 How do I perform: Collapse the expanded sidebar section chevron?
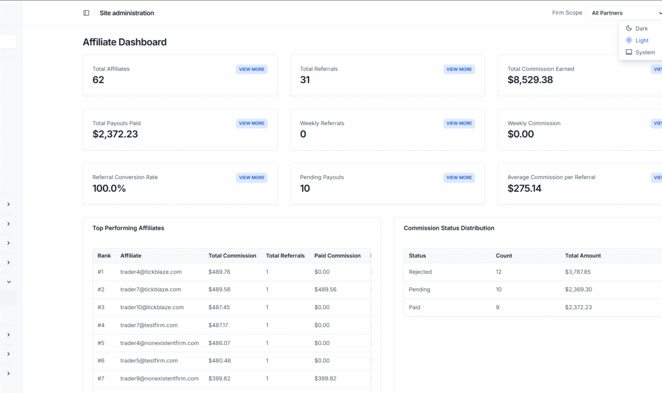pyautogui.click(x=8, y=281)
